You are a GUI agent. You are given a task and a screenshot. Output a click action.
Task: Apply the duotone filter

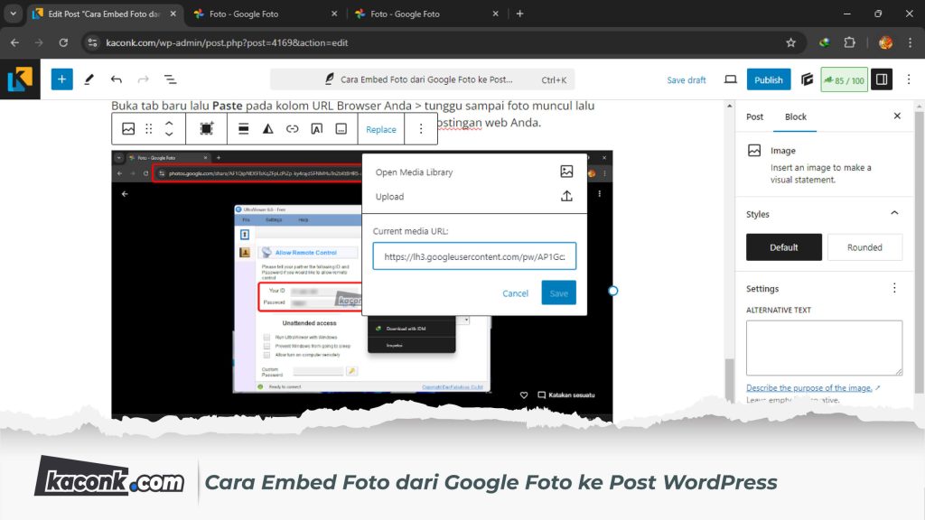click(267, 128)
